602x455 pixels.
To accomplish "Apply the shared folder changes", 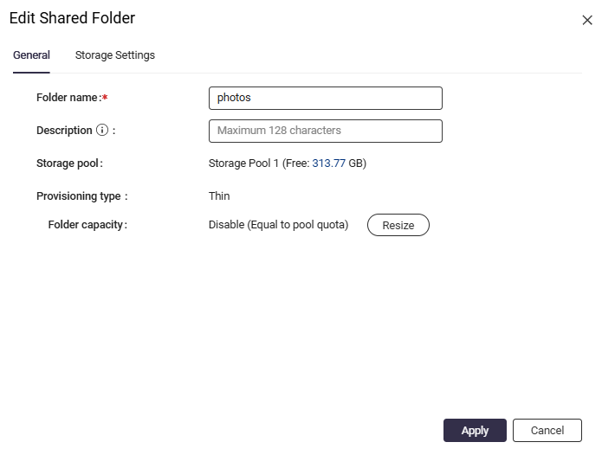I will point(475,431).
